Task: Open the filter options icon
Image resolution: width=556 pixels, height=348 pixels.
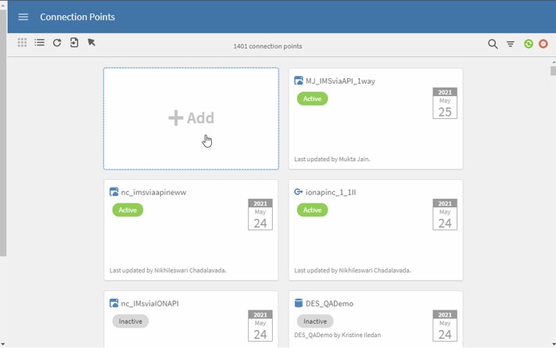Action: click(x=511, y=44)
